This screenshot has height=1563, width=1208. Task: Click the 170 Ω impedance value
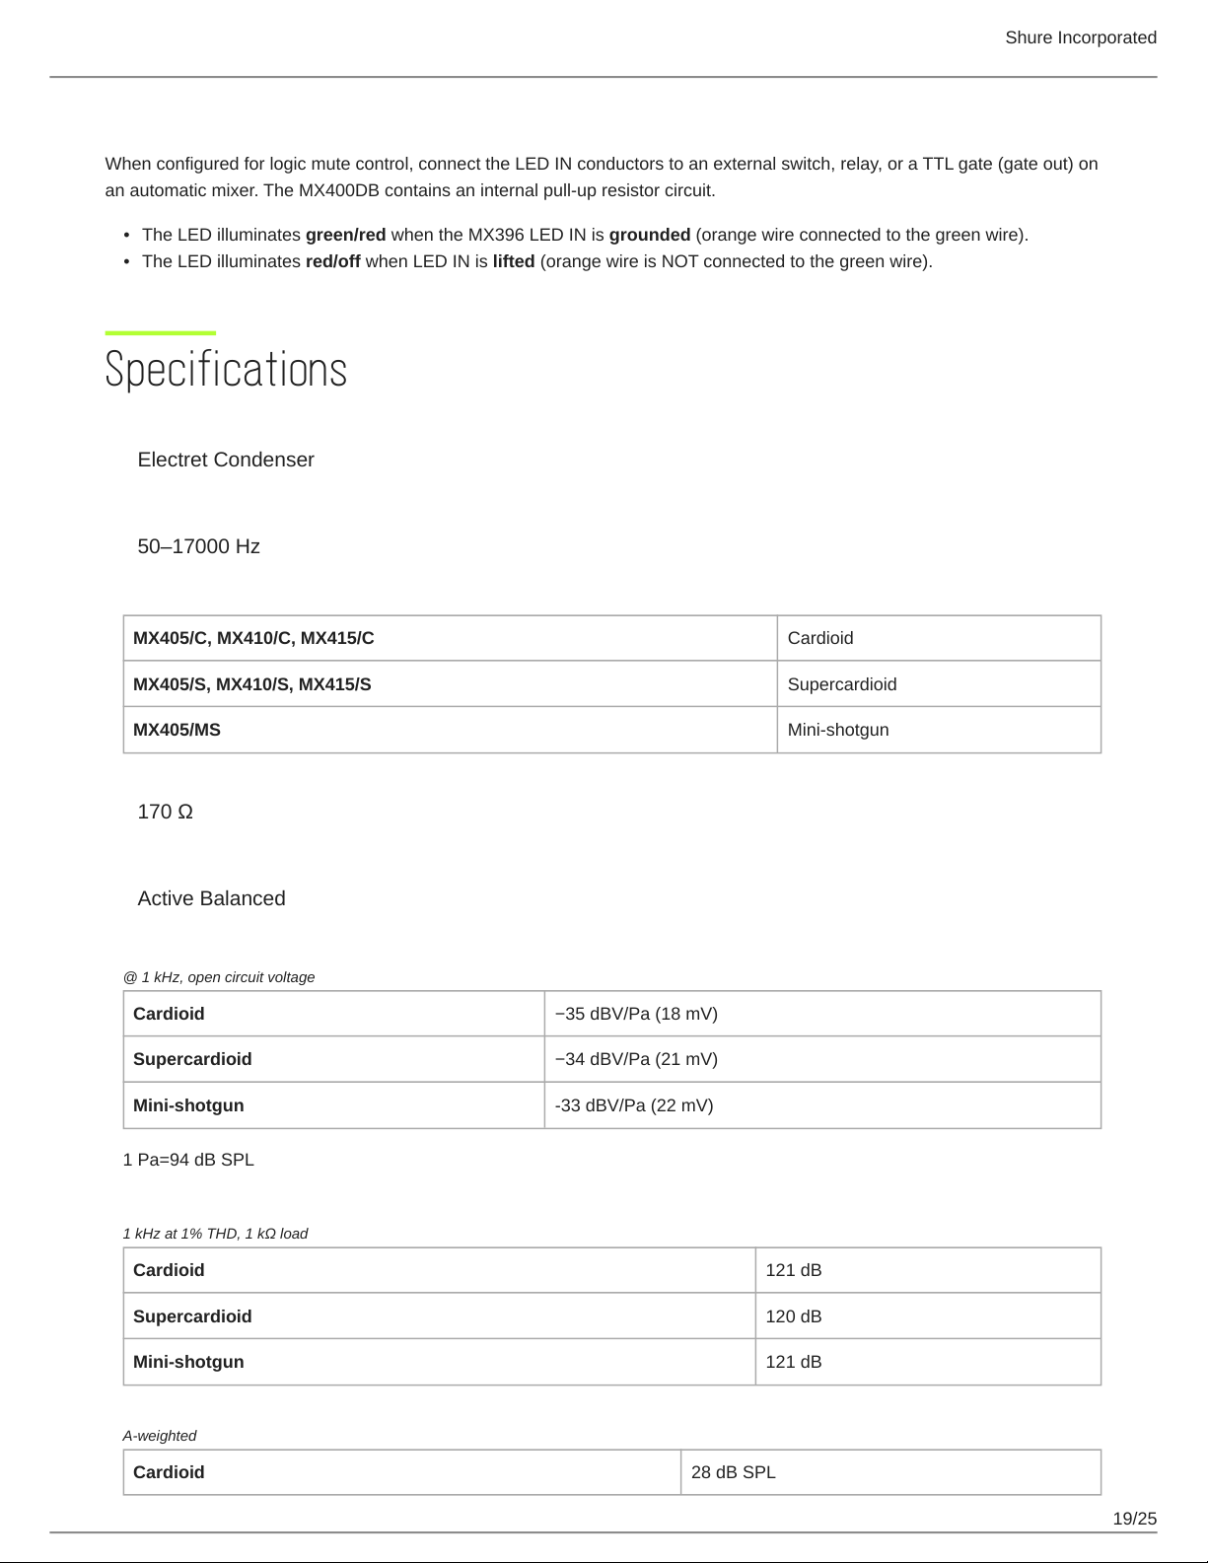(165, 812)
